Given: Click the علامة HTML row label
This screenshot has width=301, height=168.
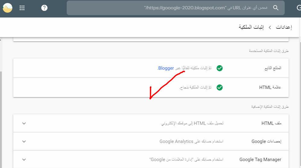Looking at the screenshot, I should (270, 87).
